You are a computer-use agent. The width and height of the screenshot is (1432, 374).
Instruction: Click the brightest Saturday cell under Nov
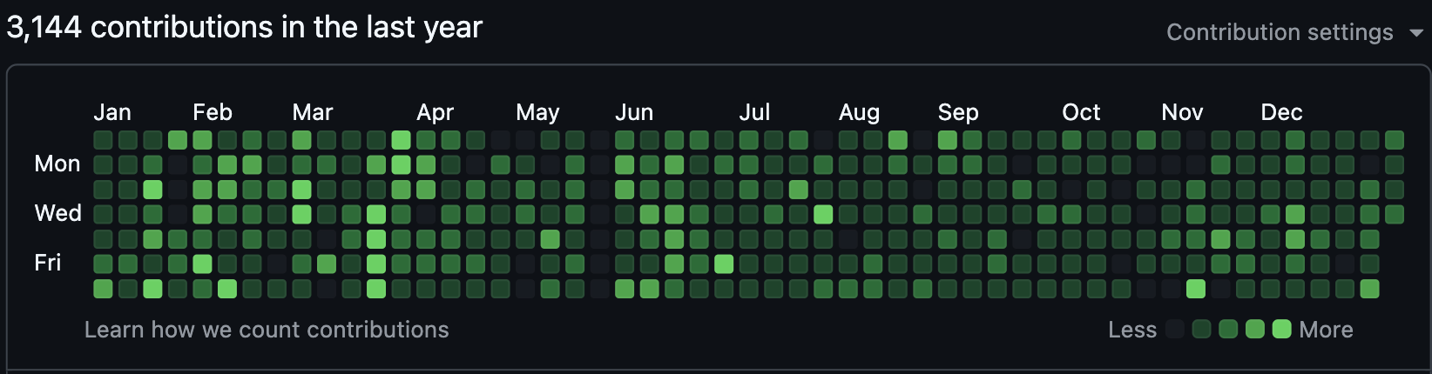[x=1196, y=289]
